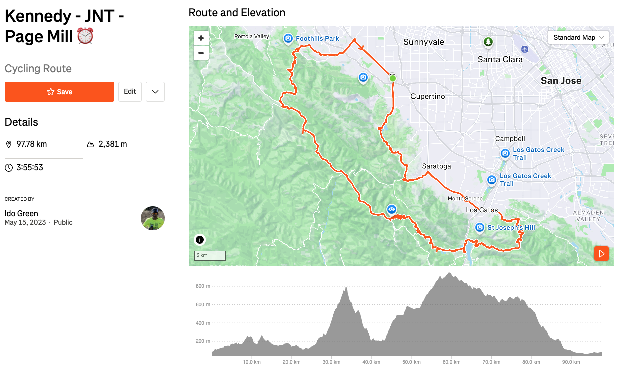This screenshot has width=619, height=373.
Task: Play the route flyover animation
Action: coord(601,254)
